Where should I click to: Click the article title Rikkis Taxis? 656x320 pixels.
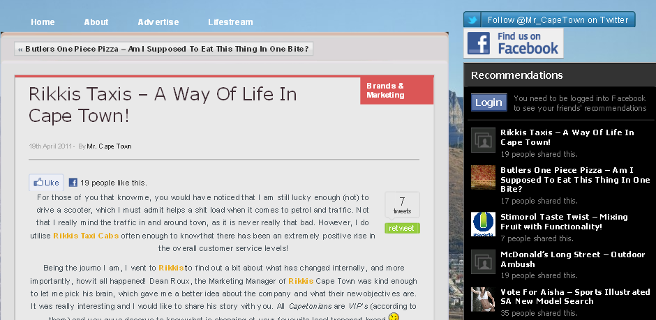tap(163, 105)
